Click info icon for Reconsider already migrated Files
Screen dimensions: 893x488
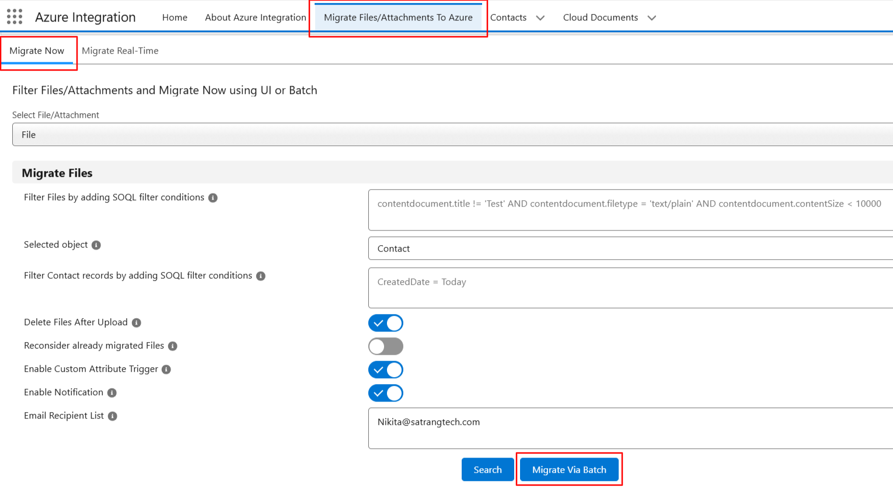tap(173, 346)
